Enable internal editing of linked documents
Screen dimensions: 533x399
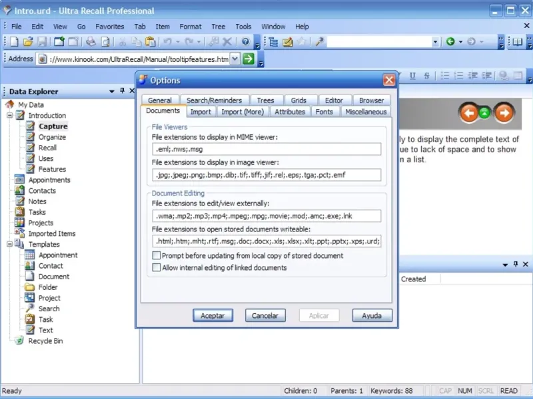(x=157, y=267)
